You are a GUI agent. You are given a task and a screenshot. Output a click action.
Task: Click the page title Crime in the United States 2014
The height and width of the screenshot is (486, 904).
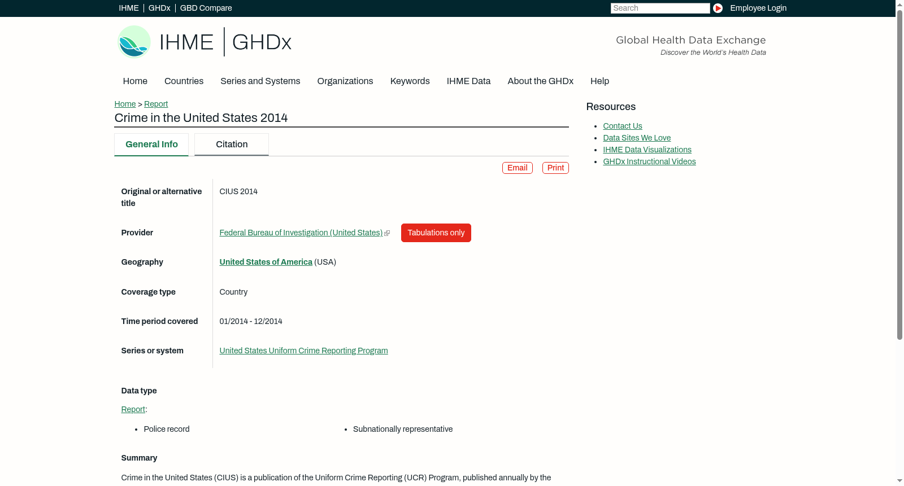(x=201, y=118)
